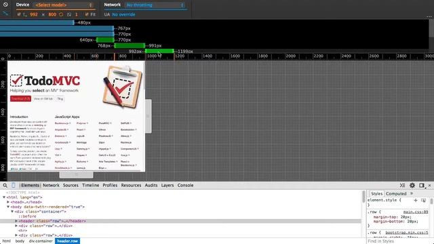Click the viewport width value 992

click(x=34, y=14)
